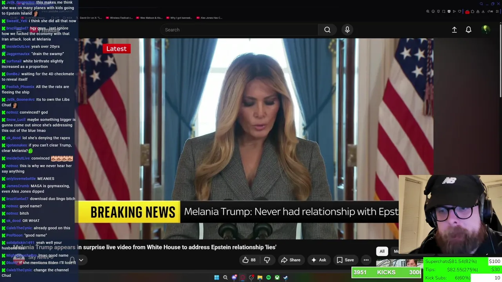Viewport: 502px width, 282px height.
Task: Click chat username 'igotasnakes'
Action: (x=17, y=145)
